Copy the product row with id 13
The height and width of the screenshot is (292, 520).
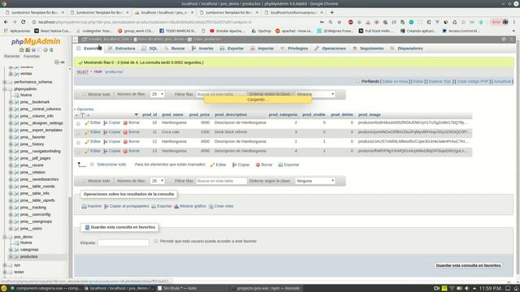pos(112,151)
